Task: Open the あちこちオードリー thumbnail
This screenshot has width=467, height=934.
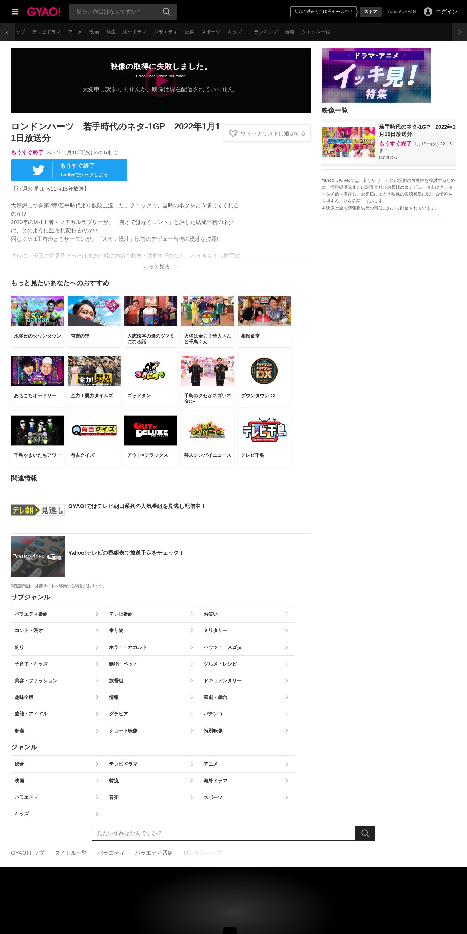Action: click(x=37, y=371)
